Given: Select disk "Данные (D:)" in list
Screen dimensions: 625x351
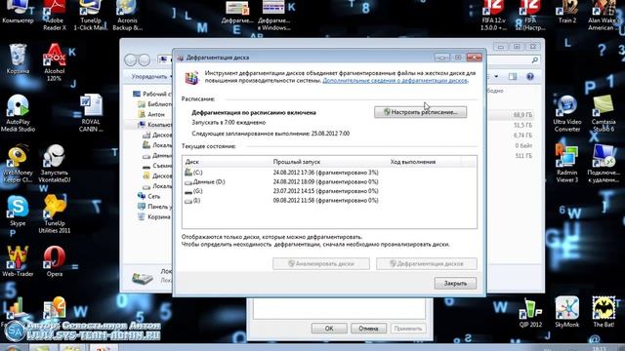Looking at the screenshot, I should click(329, 182).
